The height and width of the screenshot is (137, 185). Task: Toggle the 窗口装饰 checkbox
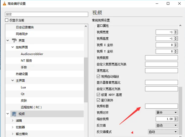[x=98, y=100]
